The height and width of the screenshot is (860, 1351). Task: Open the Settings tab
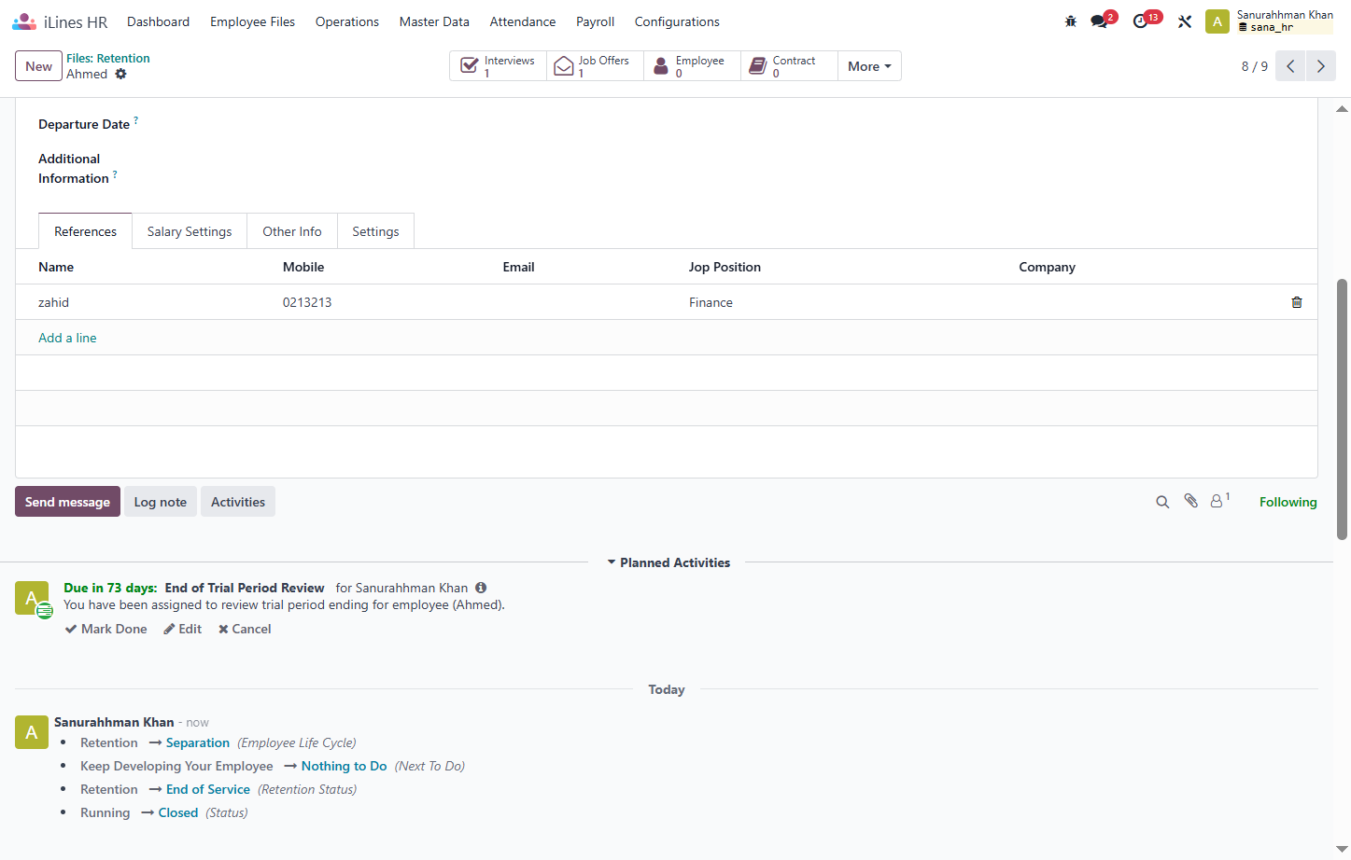tap(375, 231)
